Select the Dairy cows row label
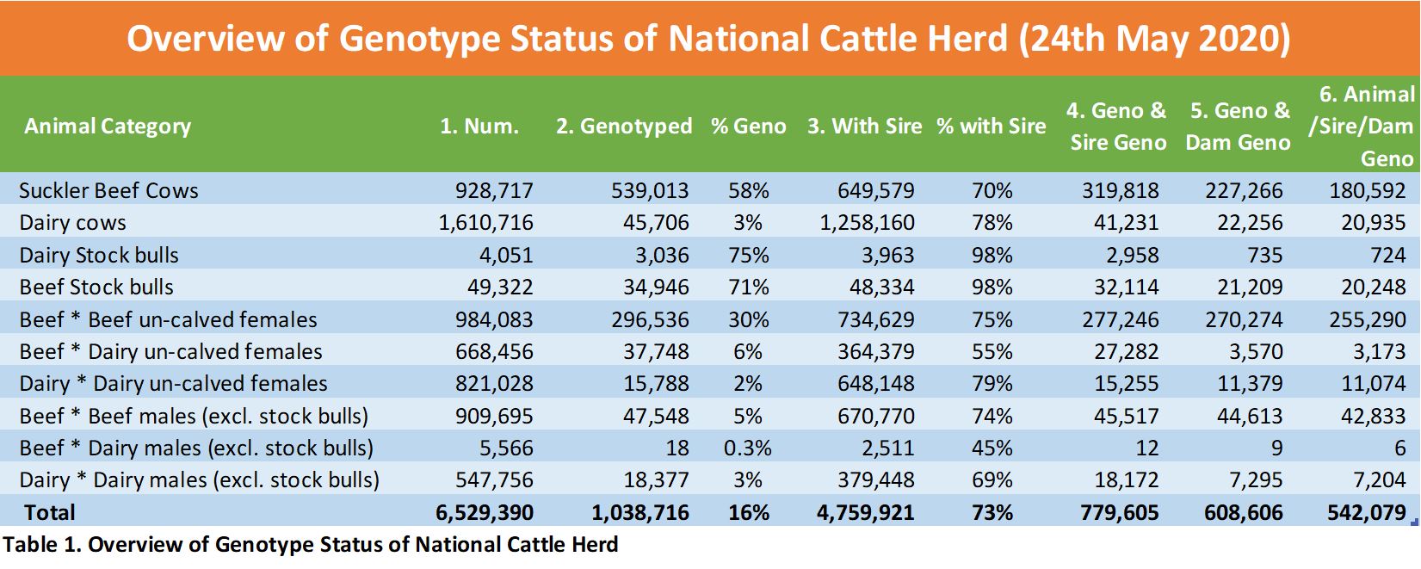1421x569 pixels. click(x=72, y=223)
